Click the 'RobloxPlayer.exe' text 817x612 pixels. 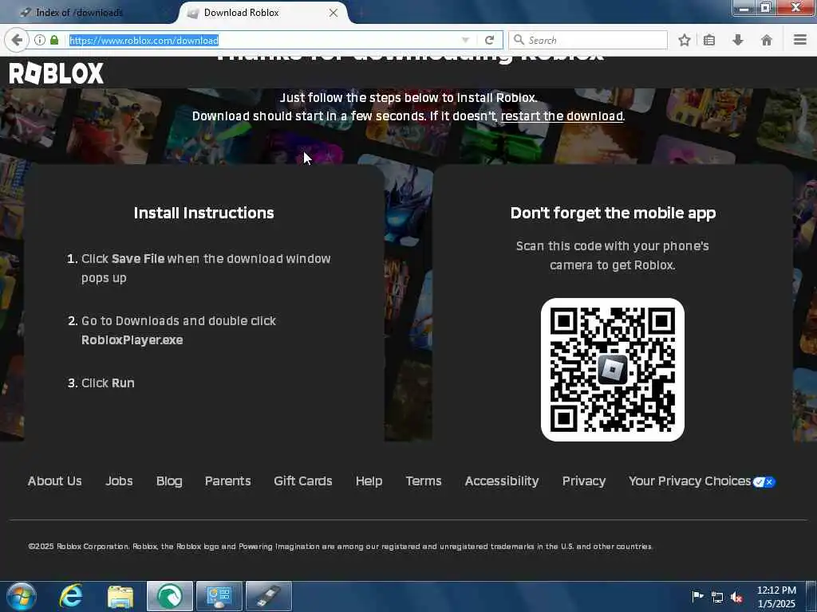tap(132, 339)
